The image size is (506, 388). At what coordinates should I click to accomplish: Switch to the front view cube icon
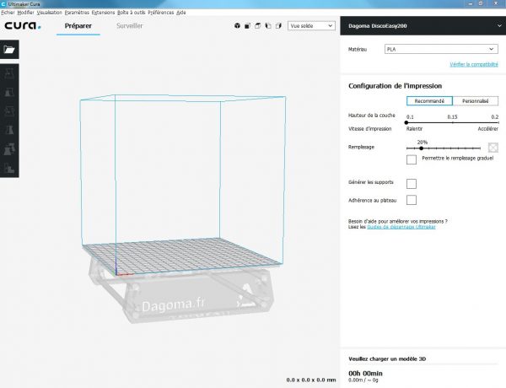247,26
